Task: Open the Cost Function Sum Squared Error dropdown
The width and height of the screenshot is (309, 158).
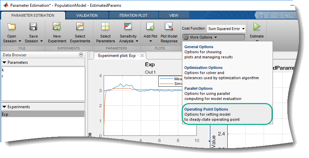Action: pyautogui.click(x=226, y=29)
